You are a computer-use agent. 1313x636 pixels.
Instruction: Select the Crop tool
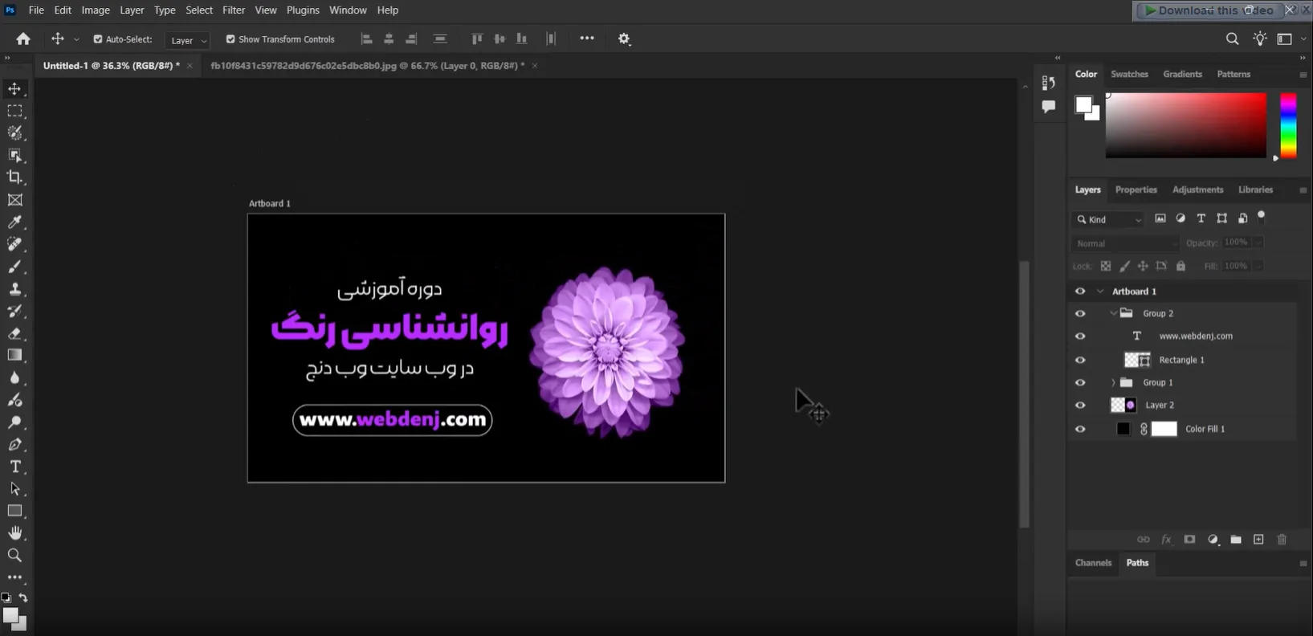(x=14, y=177)
